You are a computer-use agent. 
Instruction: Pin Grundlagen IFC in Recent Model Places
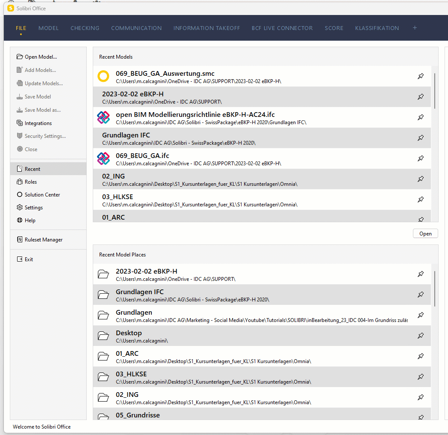point(421,295)
